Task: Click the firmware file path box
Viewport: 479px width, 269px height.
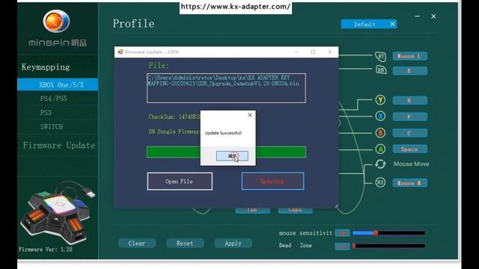Action: (x=226, y=88)
